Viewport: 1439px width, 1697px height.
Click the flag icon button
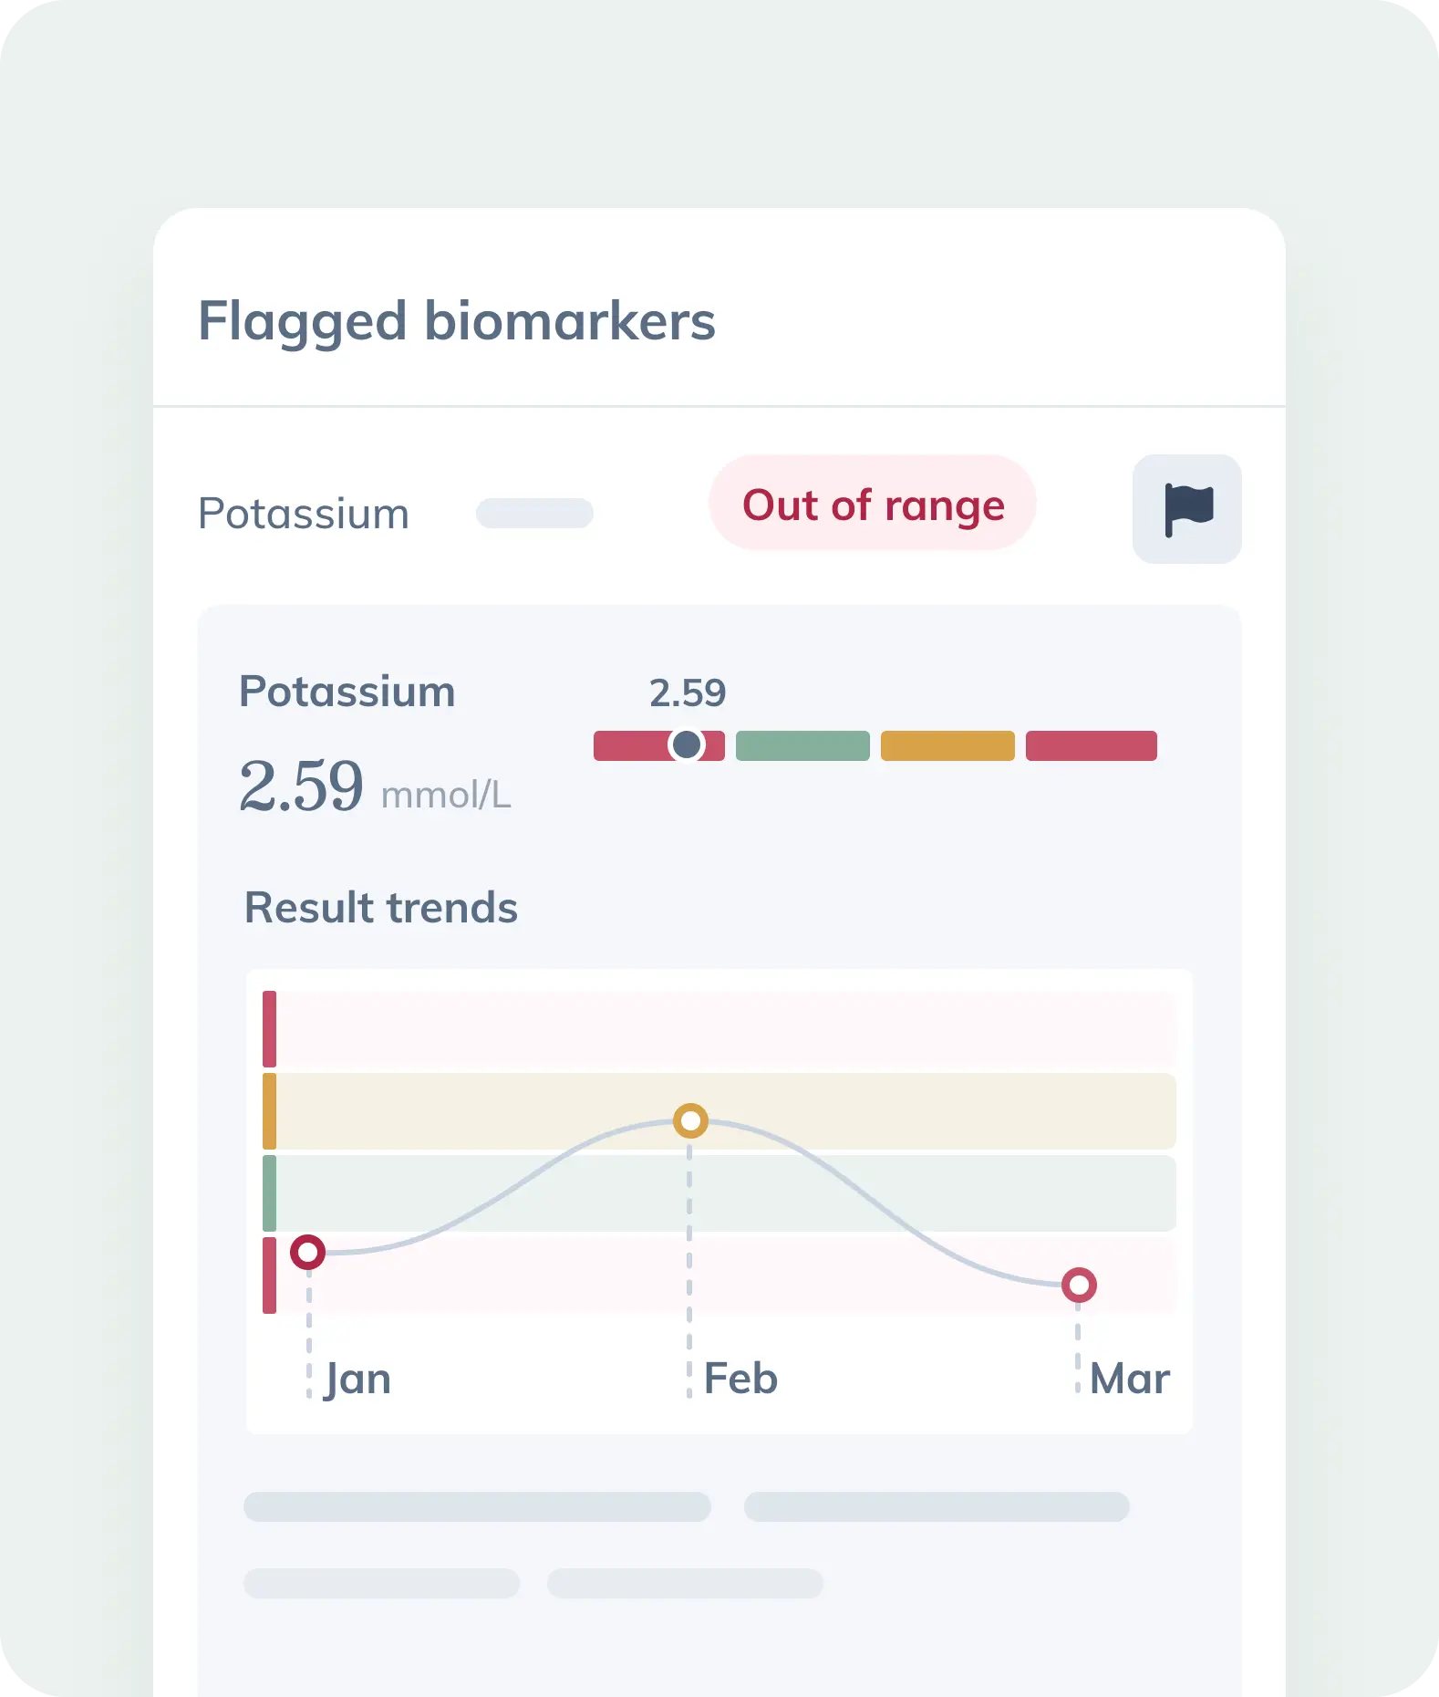coord(1186,509)
